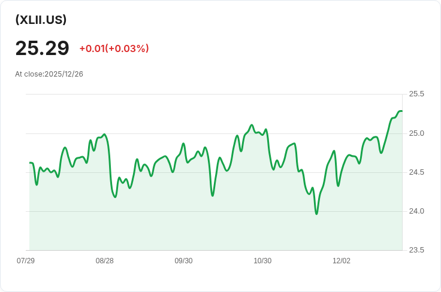Select the 25.29 current price value

pos(42,48)
